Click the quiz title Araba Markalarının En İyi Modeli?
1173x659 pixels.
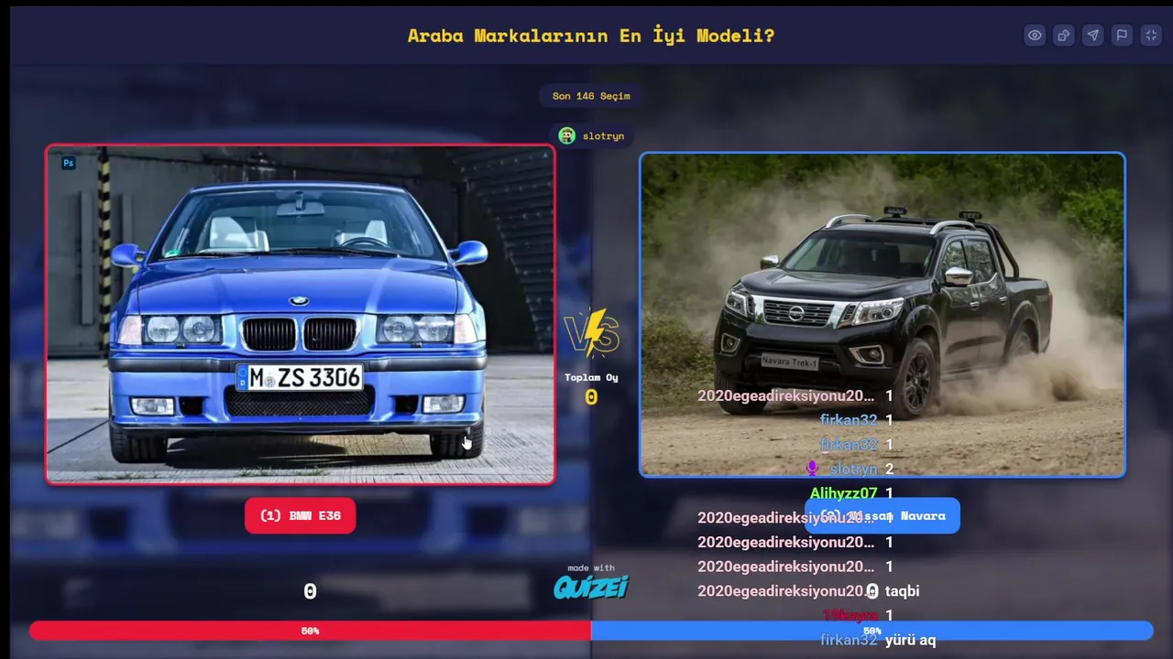point(591,36)
